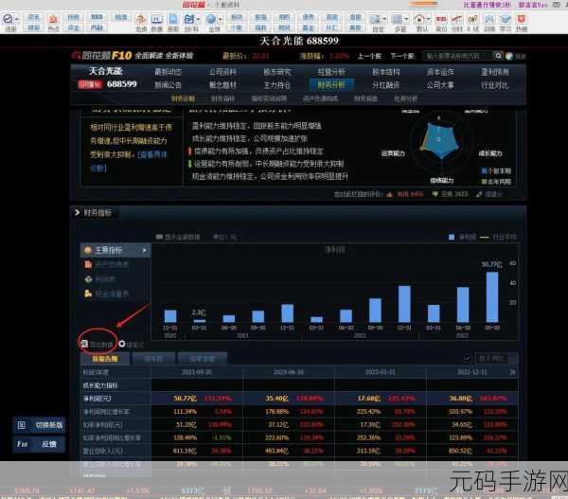Expand the 全球 dropdown arrow
The width and height of the screenshot is (568, 499).
(221, 19)
